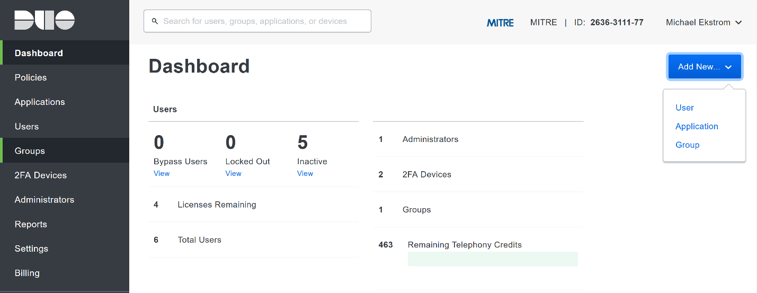
Task: Toggle the Add New... dropdown button
Action: pyautogui.click(x=705, y=67)
